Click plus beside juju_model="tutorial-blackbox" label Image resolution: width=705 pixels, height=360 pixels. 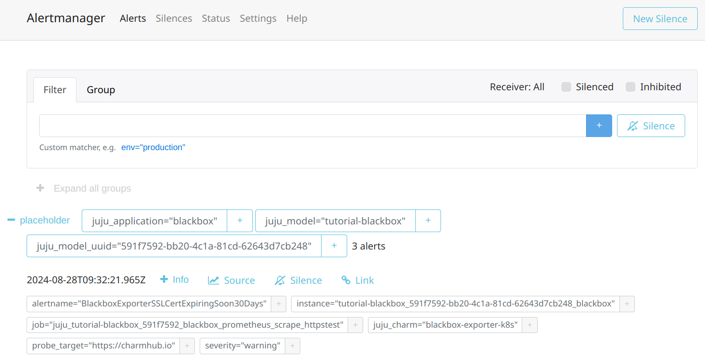[x=428, y=221]
